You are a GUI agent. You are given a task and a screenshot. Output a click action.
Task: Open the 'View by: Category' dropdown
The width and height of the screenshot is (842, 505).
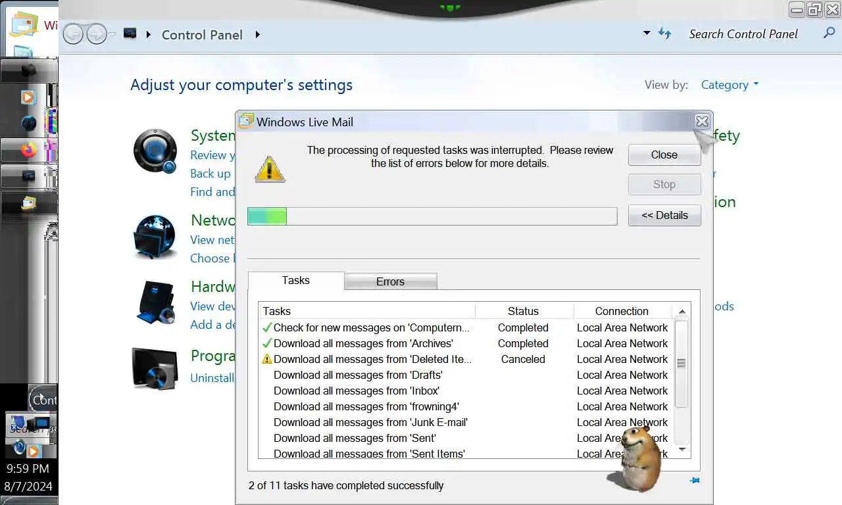pyautogui.click(x=730, y=84)
